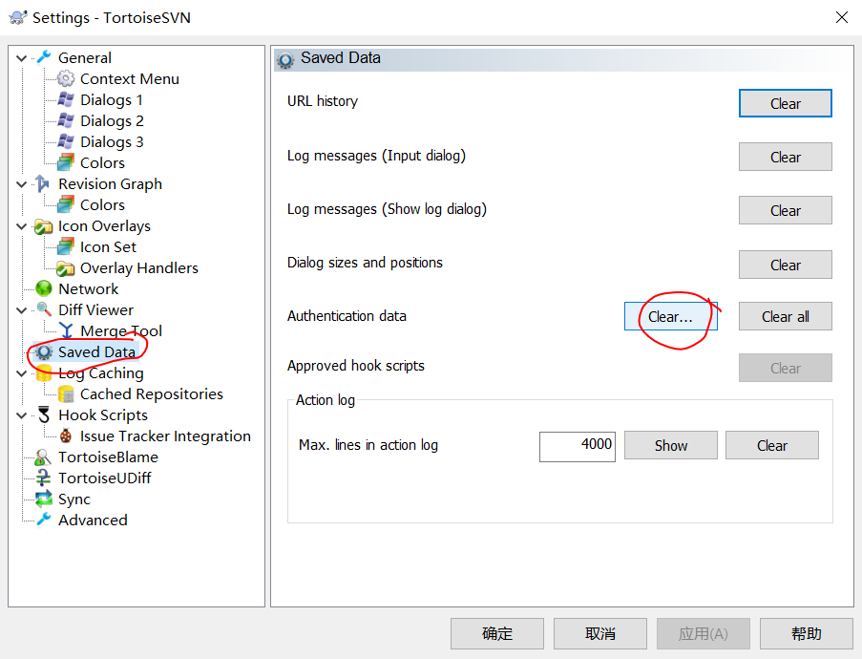Click the Context Menu gear icon
The width and height of the screenshot is (862, 659).
(66, 78)
